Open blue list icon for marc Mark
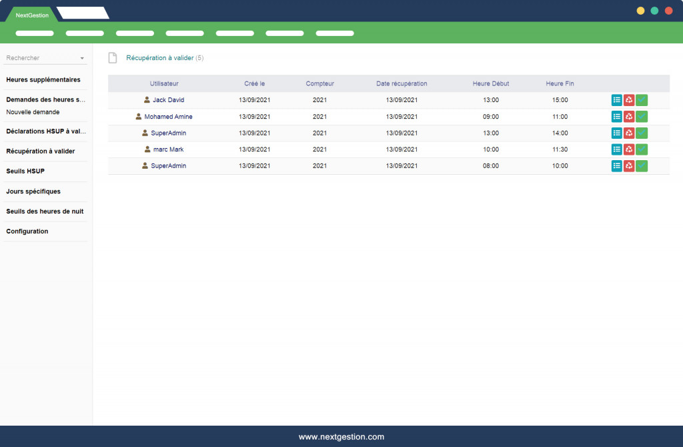 click(617, 149)
